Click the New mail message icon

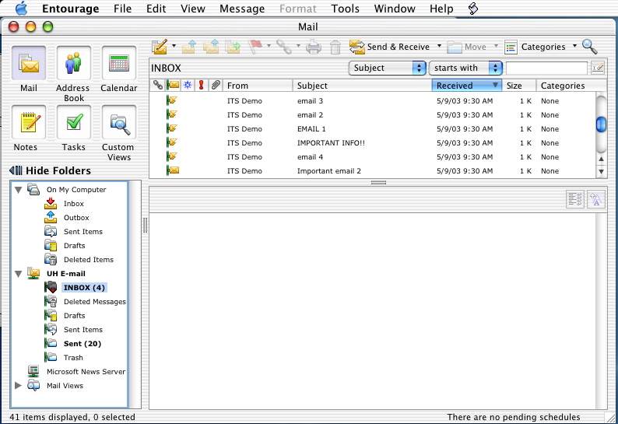point(160,47)
